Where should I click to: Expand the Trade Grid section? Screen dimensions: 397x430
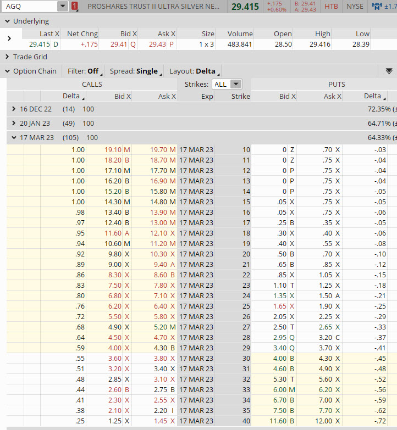click(x=7, y=57)
